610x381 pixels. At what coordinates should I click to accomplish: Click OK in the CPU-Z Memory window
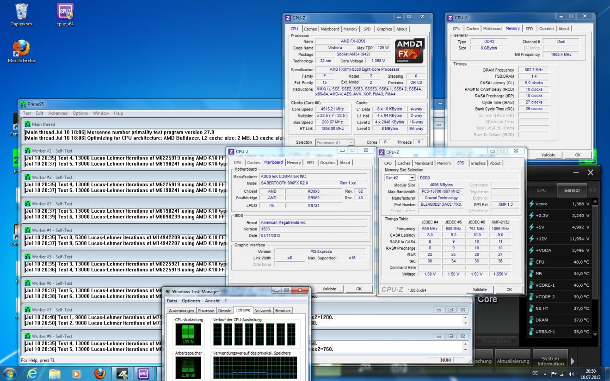pos(578,155)
